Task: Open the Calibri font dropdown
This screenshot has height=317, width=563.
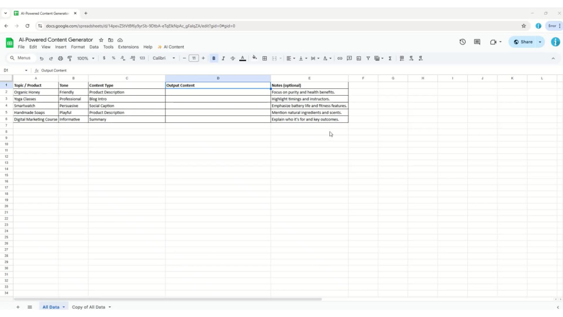Action: click(x=164, y=58)
